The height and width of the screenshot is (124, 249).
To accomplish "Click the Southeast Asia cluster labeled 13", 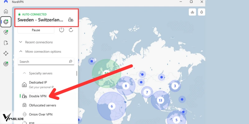I will pos(160,100).
